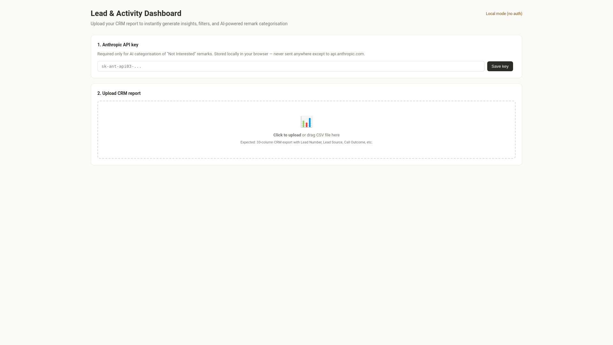Click the 'Required only for AI categorisation' description
Image resolution: width=613 pixels, height=345 pixels.
[231, 54]
